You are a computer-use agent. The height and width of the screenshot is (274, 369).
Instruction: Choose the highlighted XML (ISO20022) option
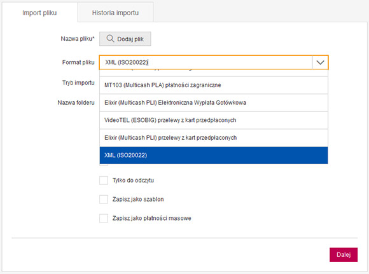click(214, 155)
